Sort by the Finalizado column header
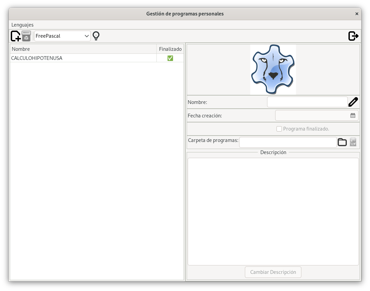 point(170,49)
